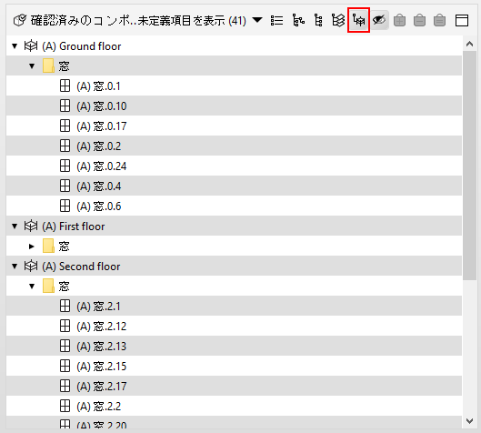Switch to layers hierarchy view icon

pos(338,21)
